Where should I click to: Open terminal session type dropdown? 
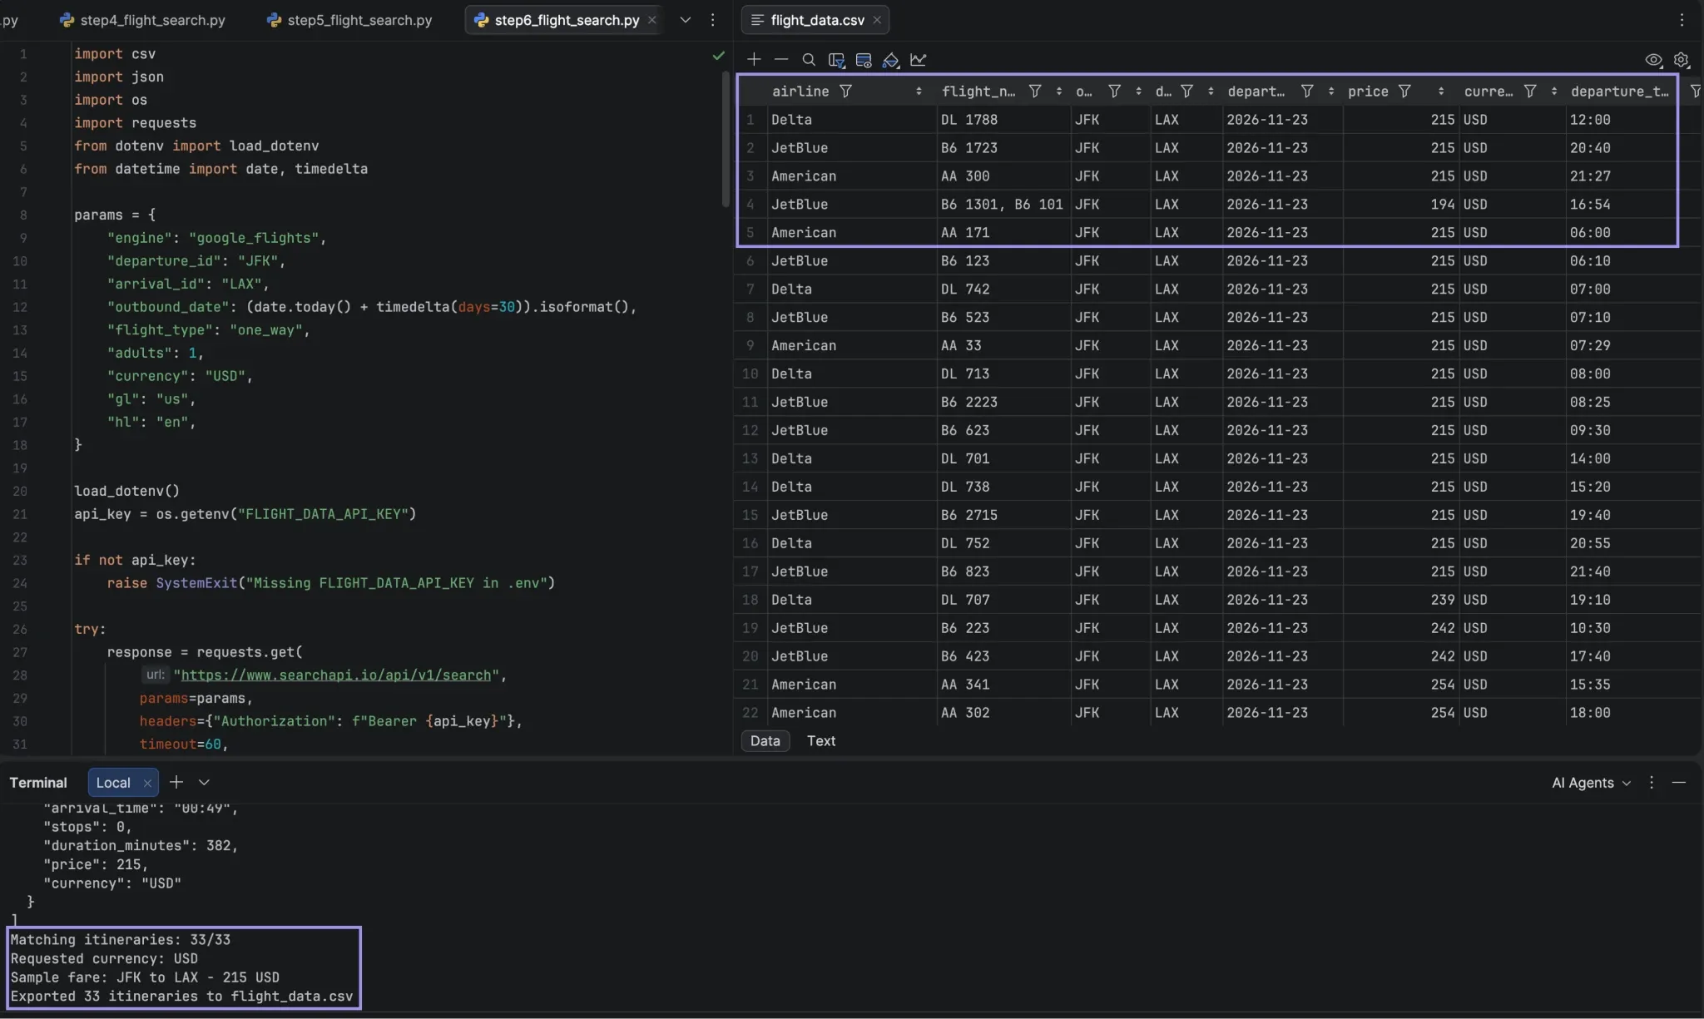(204, 783)
